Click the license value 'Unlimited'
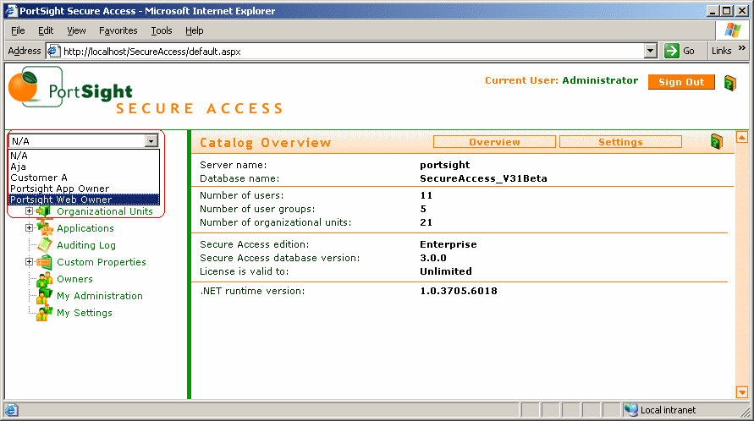This screenshot has height=421, width=754. tap(446, 271)
